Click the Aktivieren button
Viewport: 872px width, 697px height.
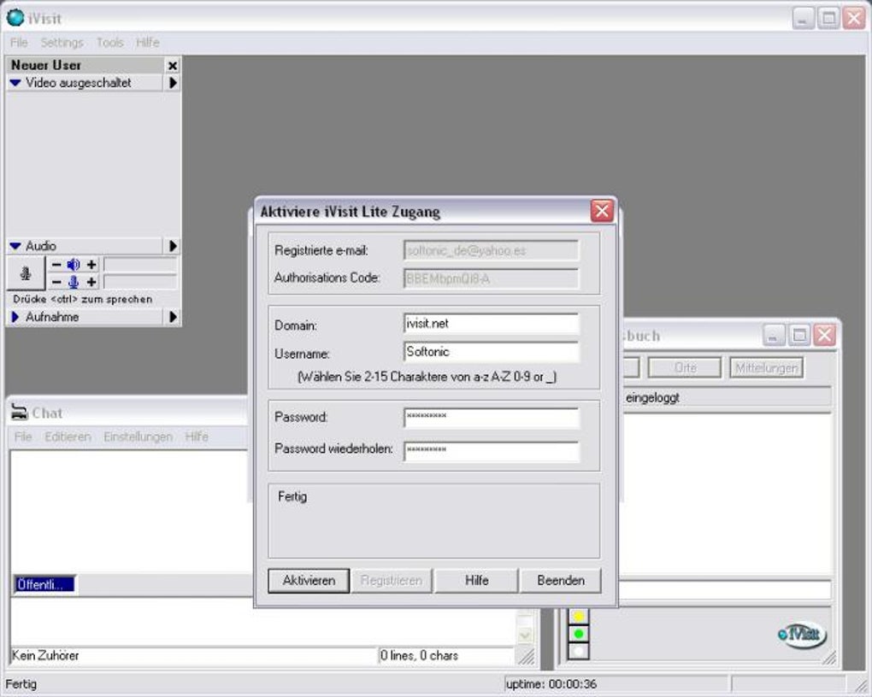309,581
